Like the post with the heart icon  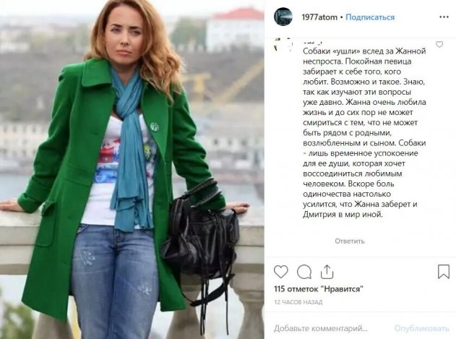pos(281,272)
